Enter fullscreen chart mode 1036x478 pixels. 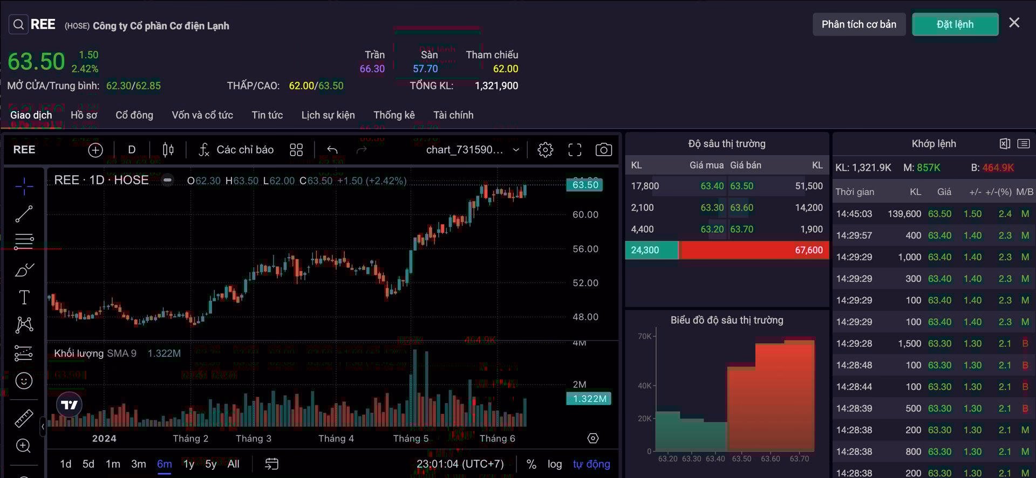click(x=575, y=150)
